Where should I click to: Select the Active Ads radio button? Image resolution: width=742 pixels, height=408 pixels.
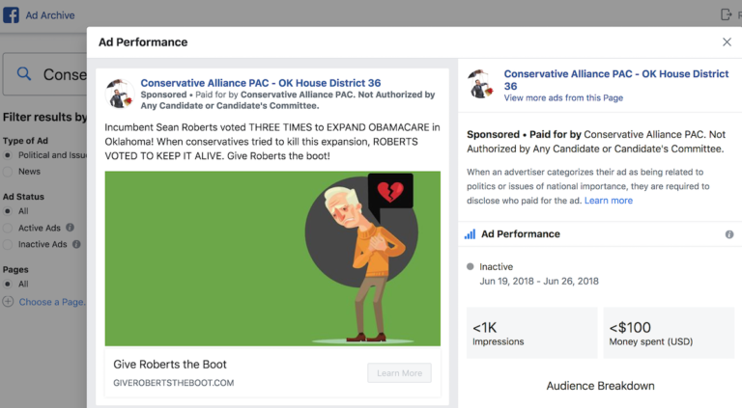pyautogui.click(x=8, y=228)
